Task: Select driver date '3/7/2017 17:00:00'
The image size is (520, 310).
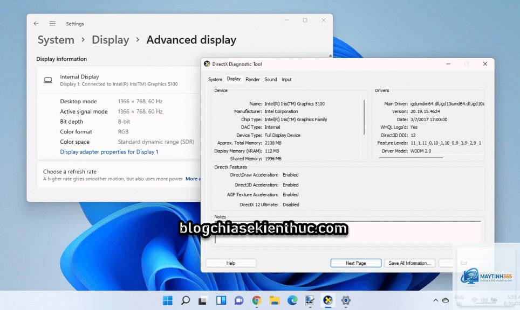Action: coord(429,119)
